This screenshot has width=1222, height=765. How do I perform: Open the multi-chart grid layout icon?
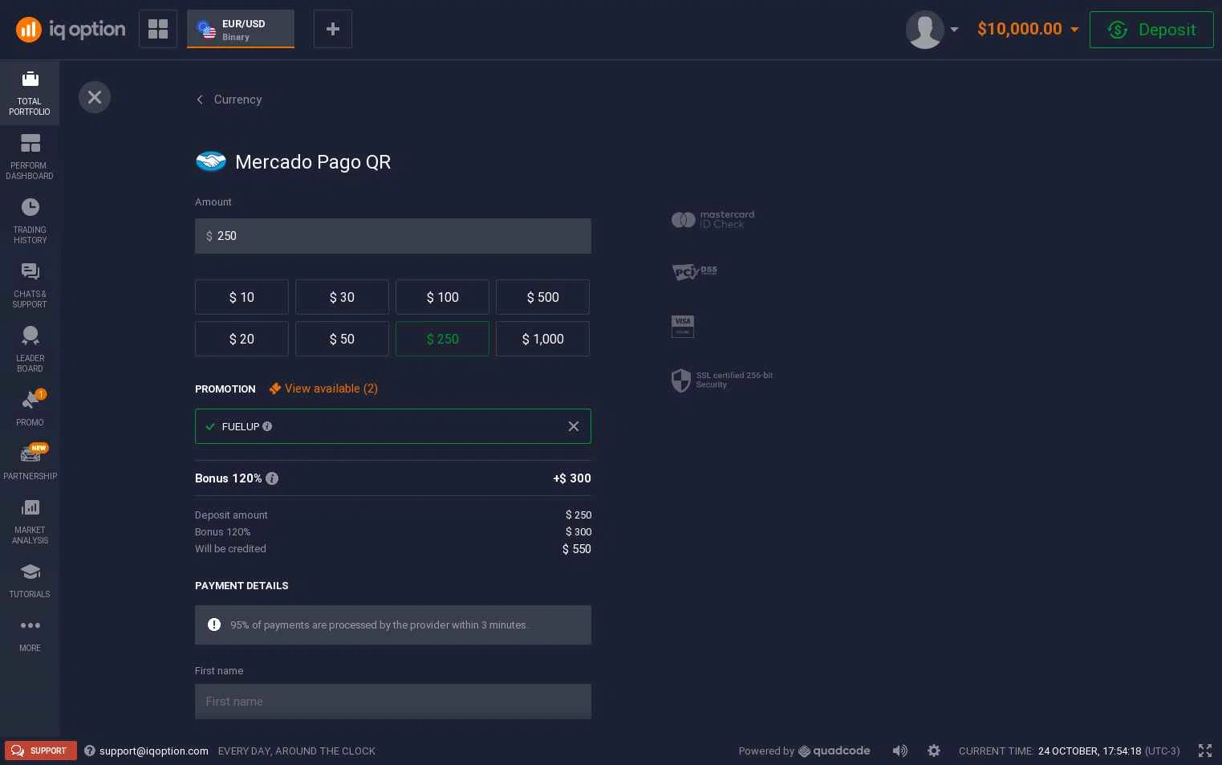[x=158, y=29]
